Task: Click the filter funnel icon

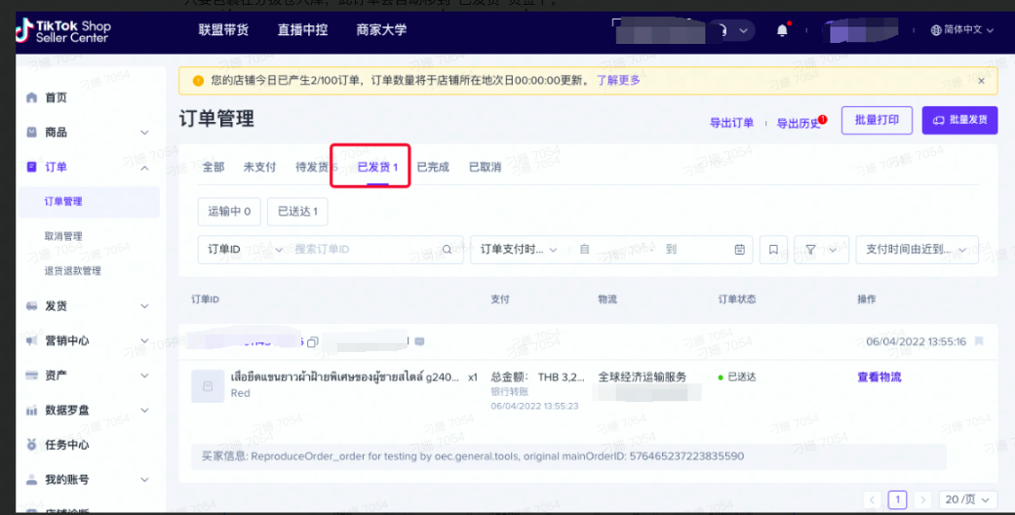Action: pos(821,250)
